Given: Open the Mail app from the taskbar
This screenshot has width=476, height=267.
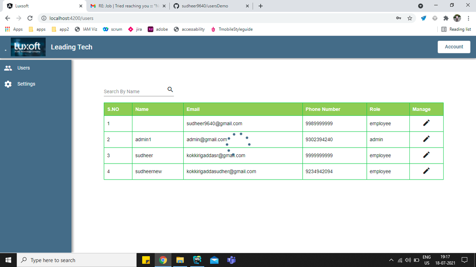Looking at the screenshot, I should 214,260.
